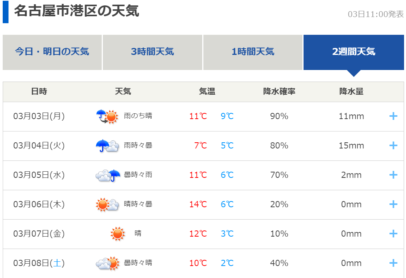This screenshot has width=406, height=278.
Task: Show more for 03月08日(土) using plus
Action: [393, 263]
